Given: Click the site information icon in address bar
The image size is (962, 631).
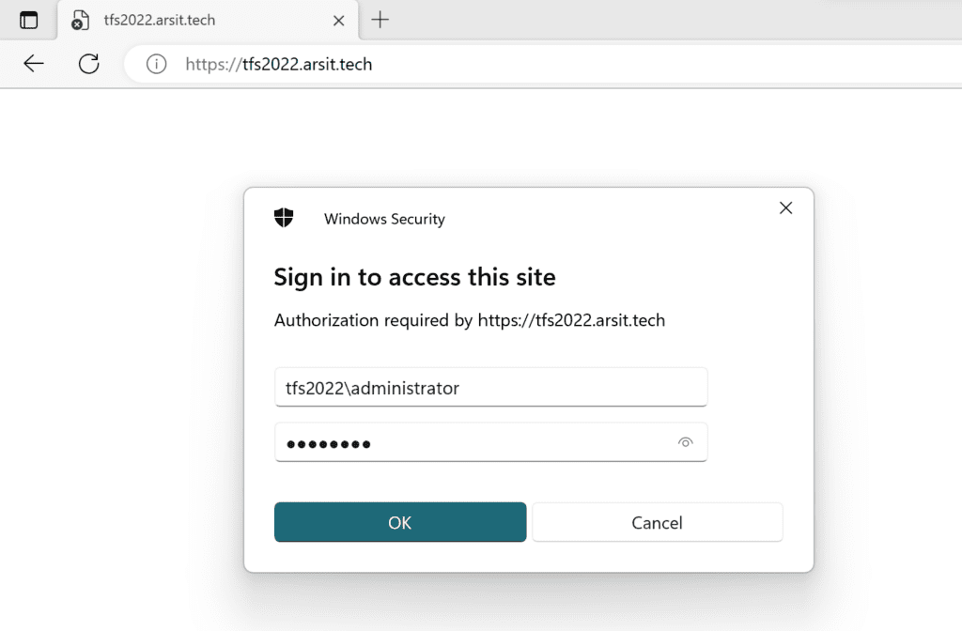Looking at the screenshot, I should click(155, 64).
